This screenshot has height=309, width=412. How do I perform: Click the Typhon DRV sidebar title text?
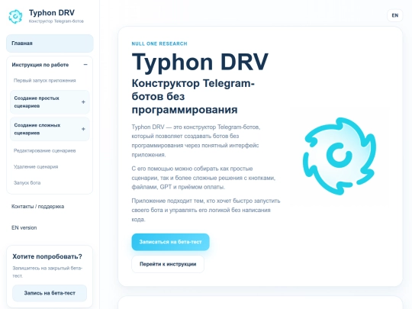click(x=52, y=13)
